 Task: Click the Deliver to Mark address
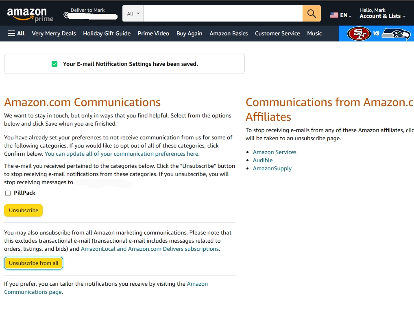(x=91, y=13)
